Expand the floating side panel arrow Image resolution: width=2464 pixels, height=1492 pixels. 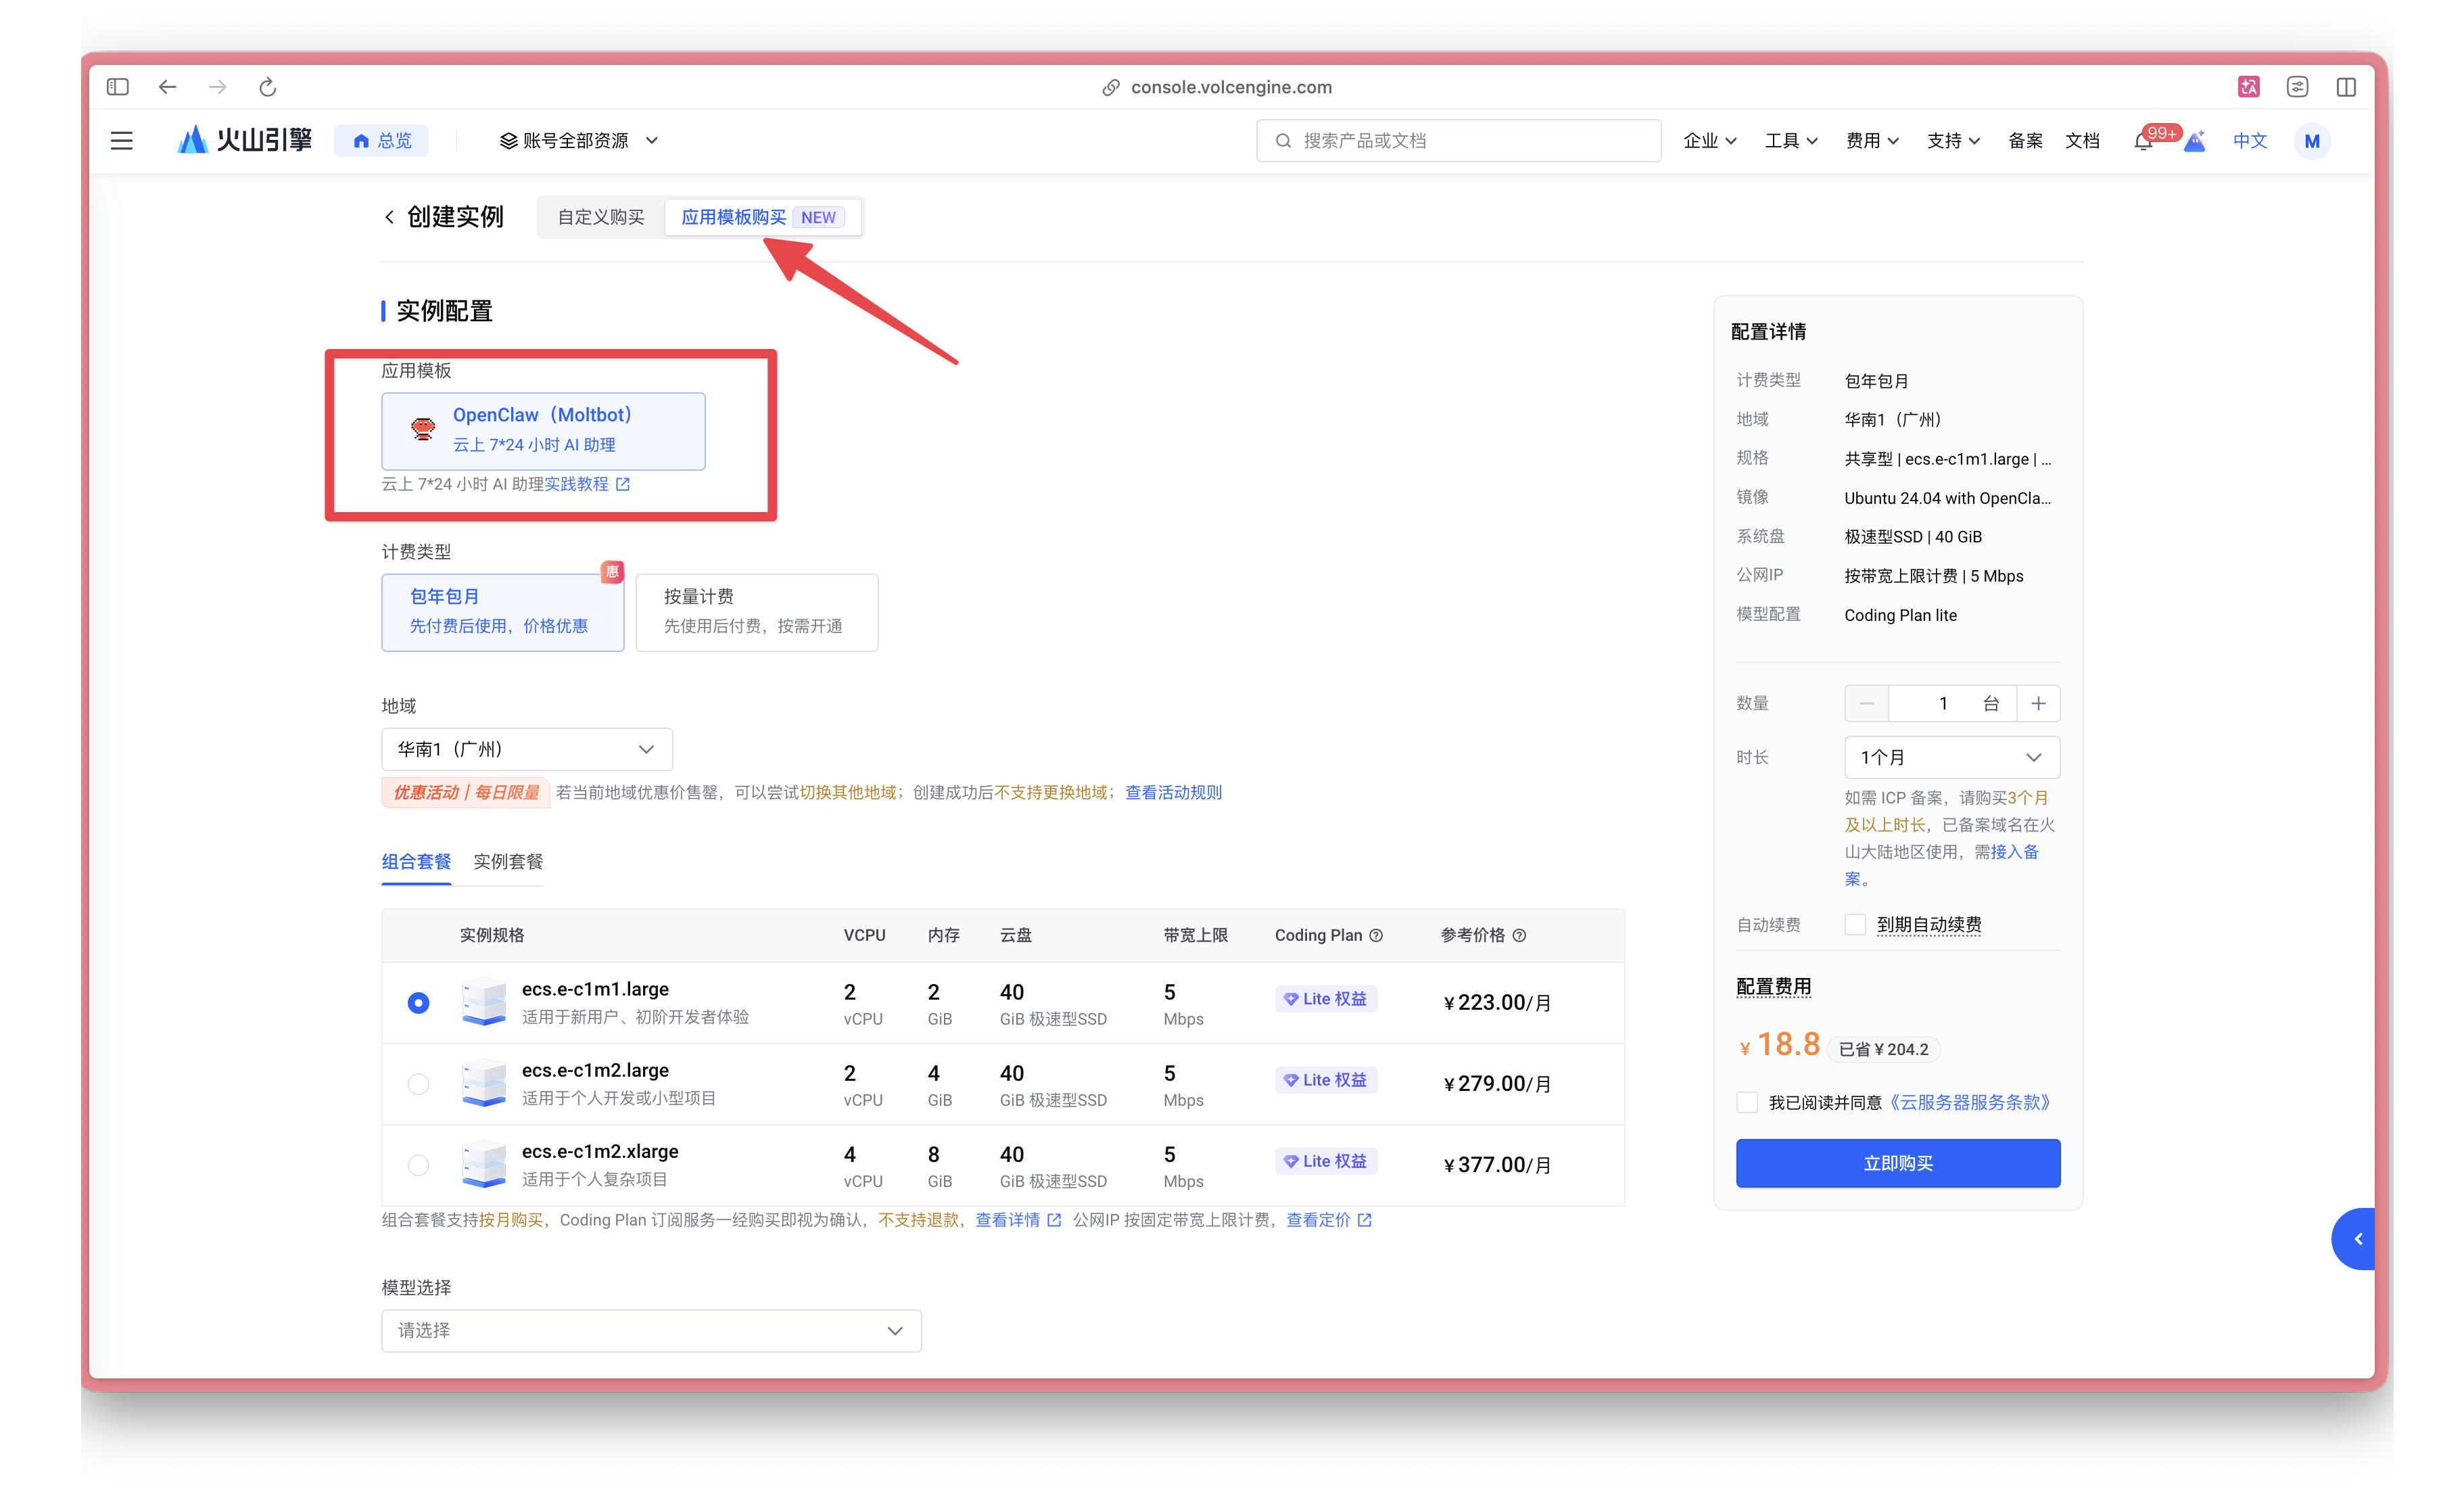2356,1239
